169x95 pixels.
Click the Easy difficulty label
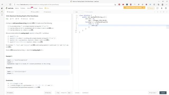[7, 19]
